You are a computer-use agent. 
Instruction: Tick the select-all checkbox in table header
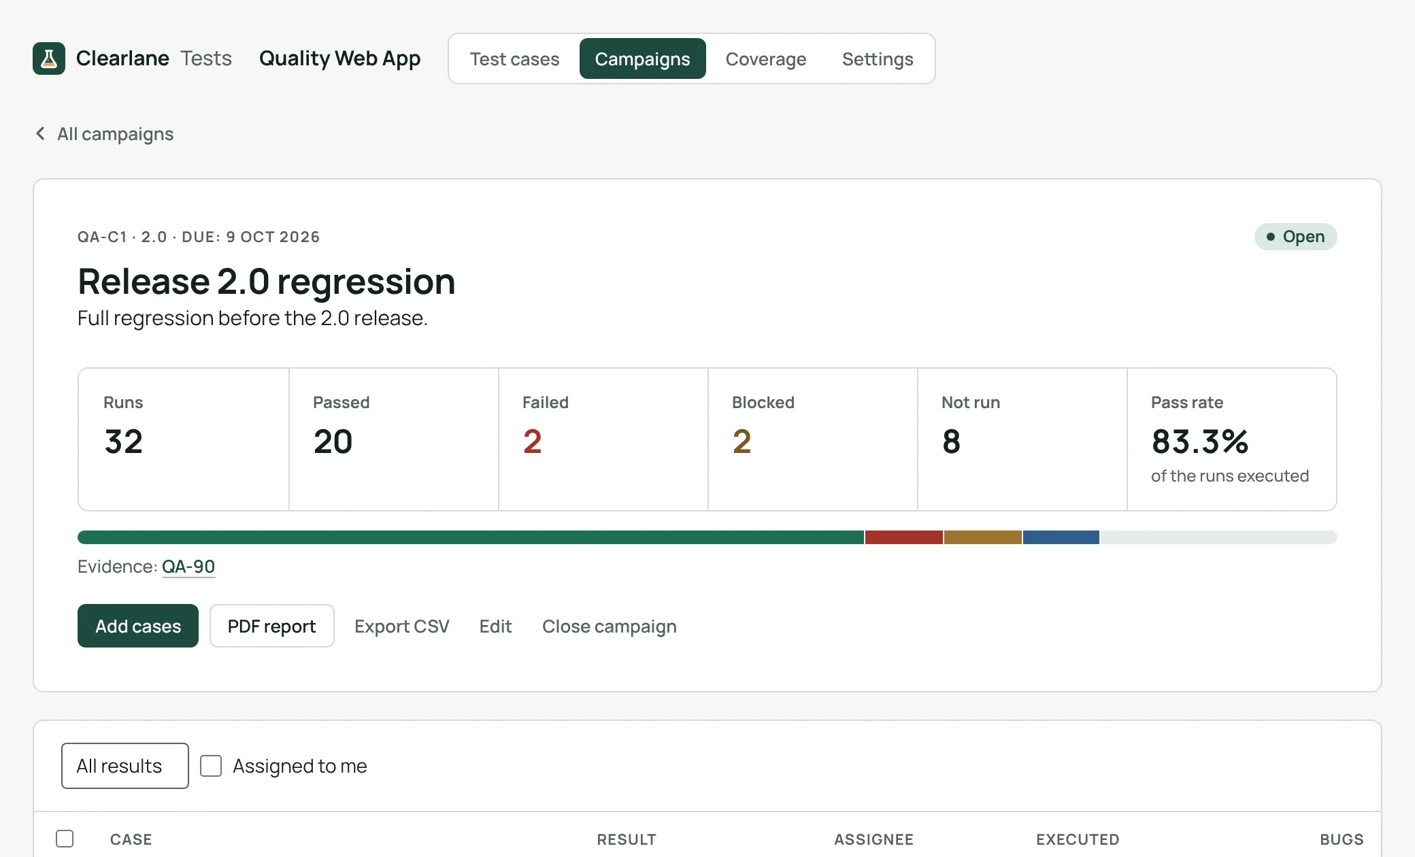point(65,839)
